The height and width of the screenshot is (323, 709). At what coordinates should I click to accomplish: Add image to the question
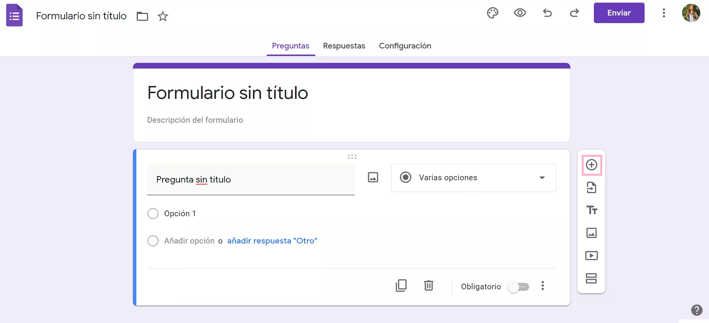click(373, 177)
